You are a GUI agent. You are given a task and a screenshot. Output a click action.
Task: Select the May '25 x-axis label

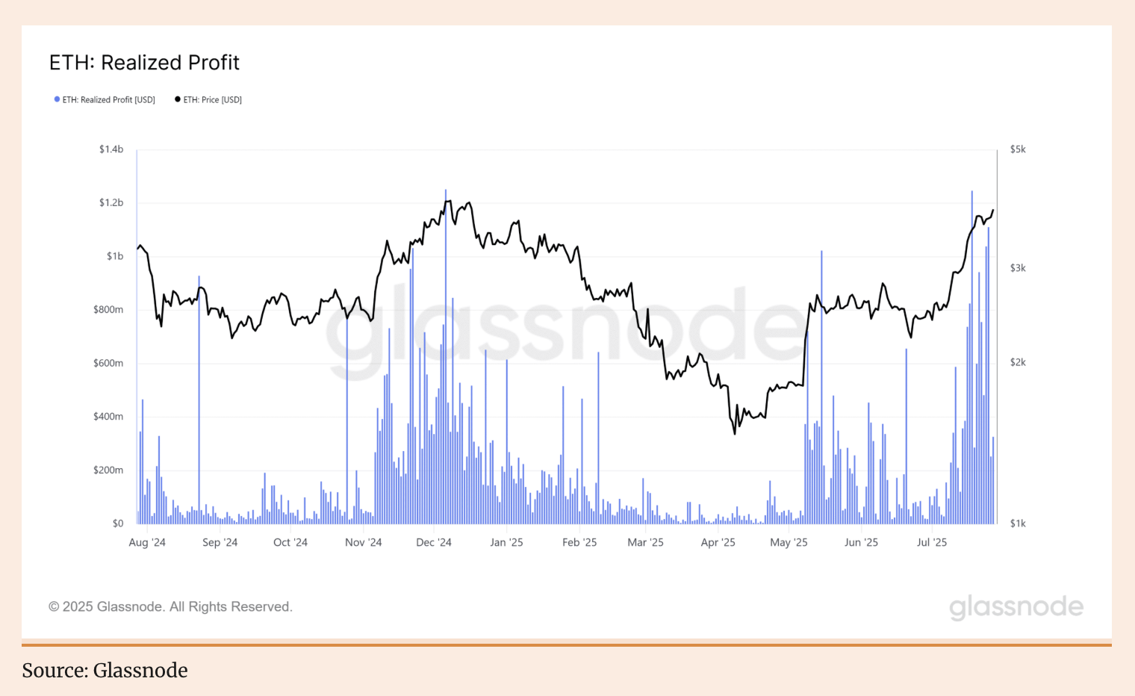(789, 543)
